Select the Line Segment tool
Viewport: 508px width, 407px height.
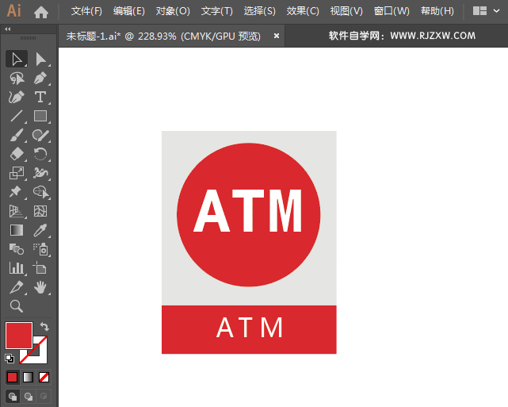(x=17, y=116)
